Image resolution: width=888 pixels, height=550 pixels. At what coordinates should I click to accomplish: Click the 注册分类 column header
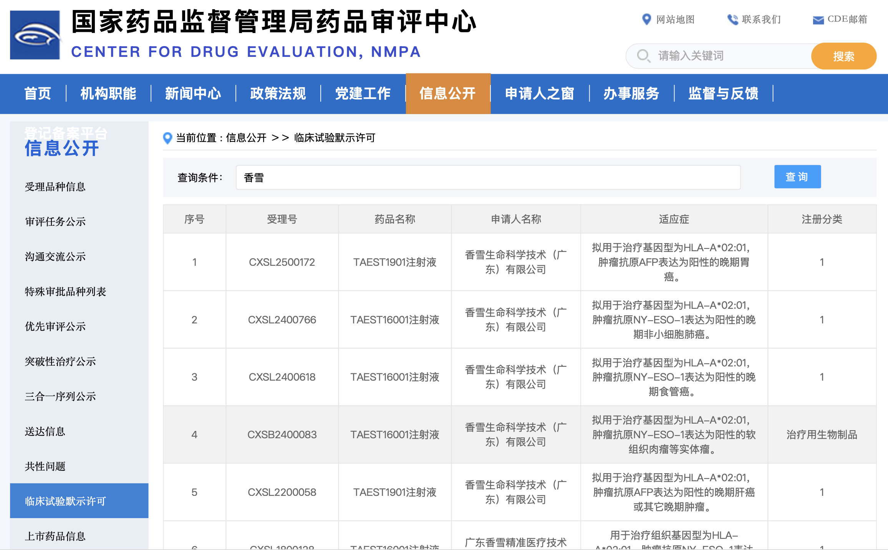[x=822, y=219]
